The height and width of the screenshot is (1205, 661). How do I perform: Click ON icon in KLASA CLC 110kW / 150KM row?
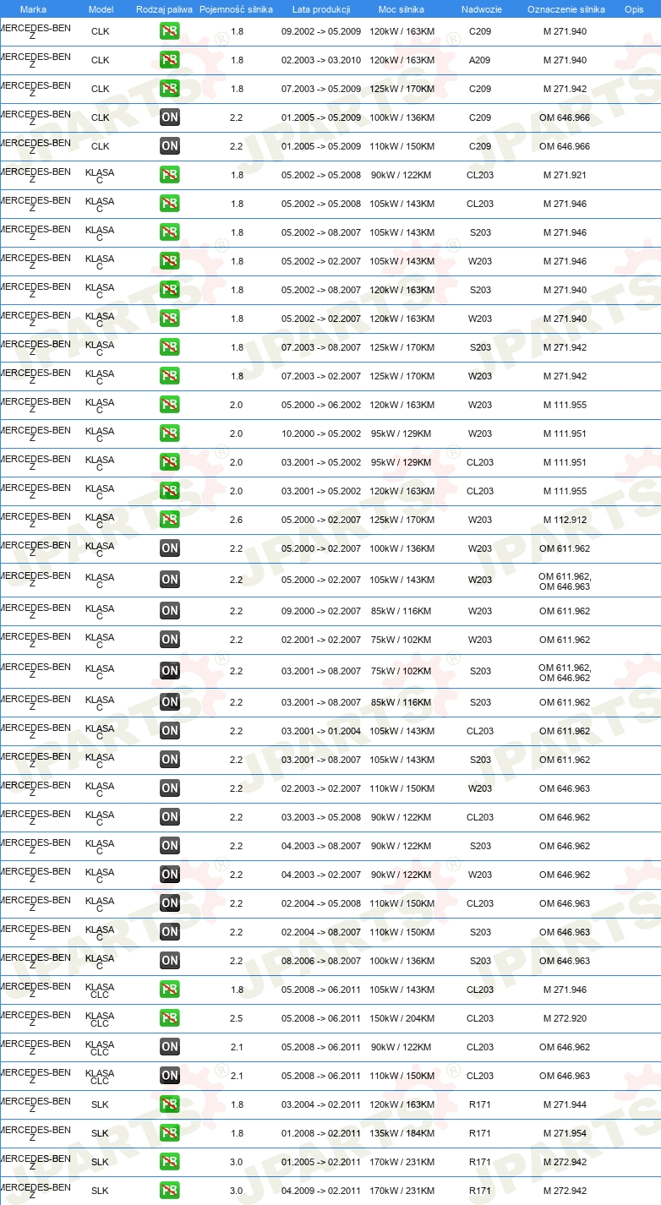click(170, 1076)
